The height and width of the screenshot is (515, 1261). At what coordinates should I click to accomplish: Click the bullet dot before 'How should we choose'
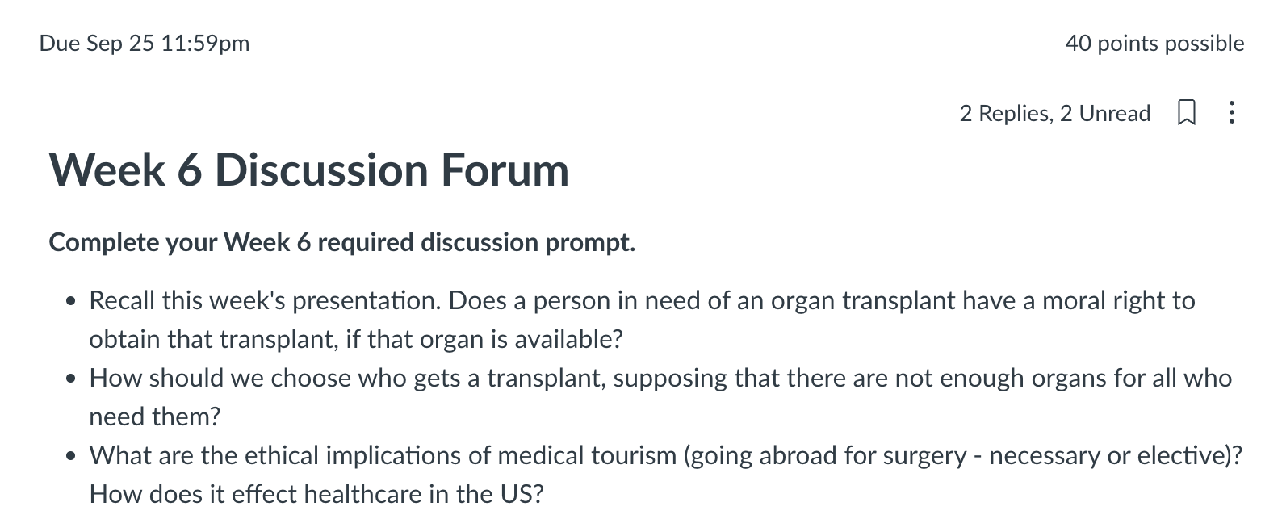[72, 379]
